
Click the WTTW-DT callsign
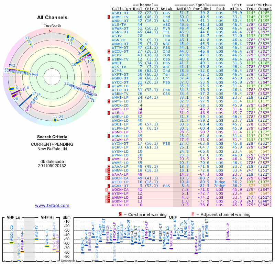pos(120,47)
